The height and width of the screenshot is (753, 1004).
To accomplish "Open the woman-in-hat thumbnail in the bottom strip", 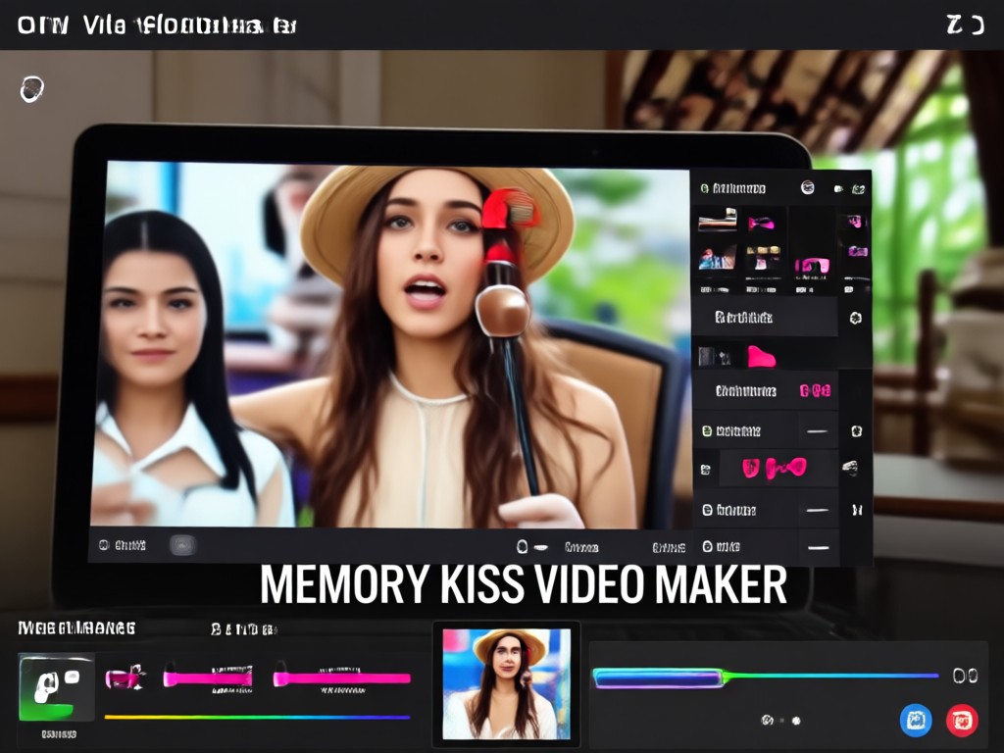I will pyautogui.click(x=506, y=683).
